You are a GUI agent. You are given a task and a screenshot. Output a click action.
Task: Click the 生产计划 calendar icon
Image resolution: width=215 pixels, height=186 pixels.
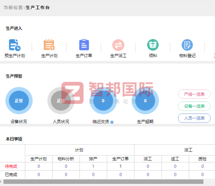click(49, 45)
